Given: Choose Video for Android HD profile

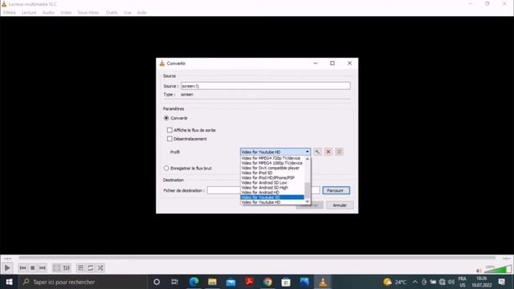Looking at the screenshot, I should (272, 193).
